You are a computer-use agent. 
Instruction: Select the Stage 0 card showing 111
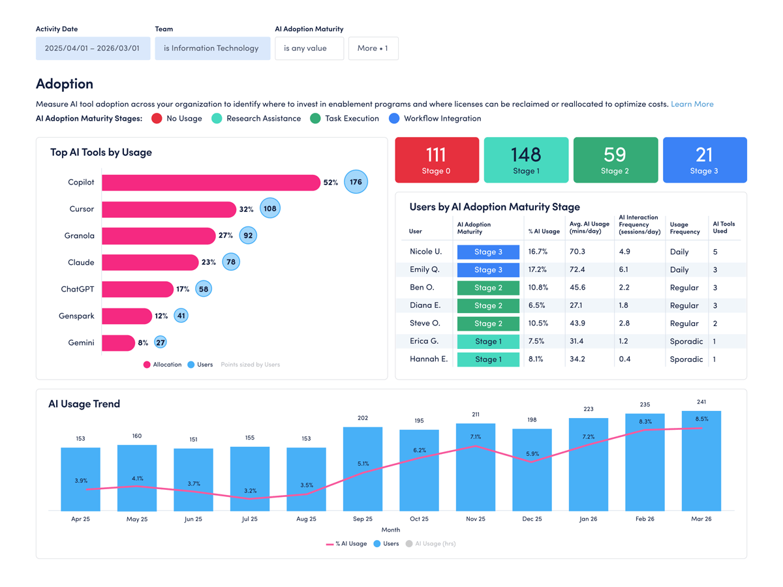(x=437, y=160)
